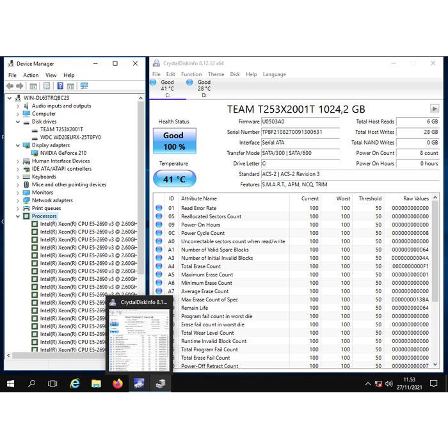Expand the Audio inputs and outputs node
448x448 pixels.
tap(18, 106)
